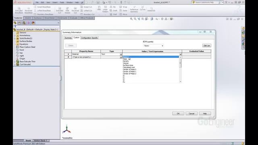Select the Wrap tool

tap(123, 7)
